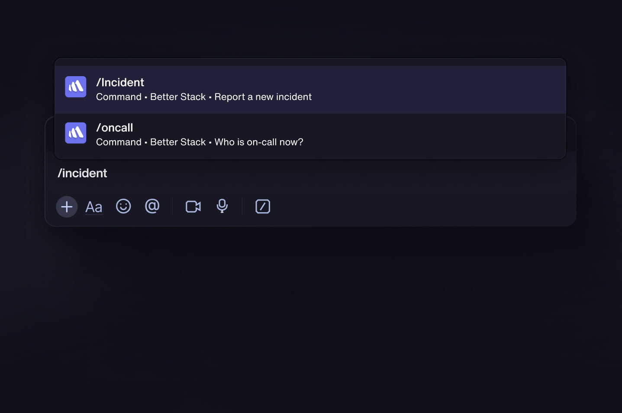
Task: Record a video clip with camera icon
Action: 193,206
